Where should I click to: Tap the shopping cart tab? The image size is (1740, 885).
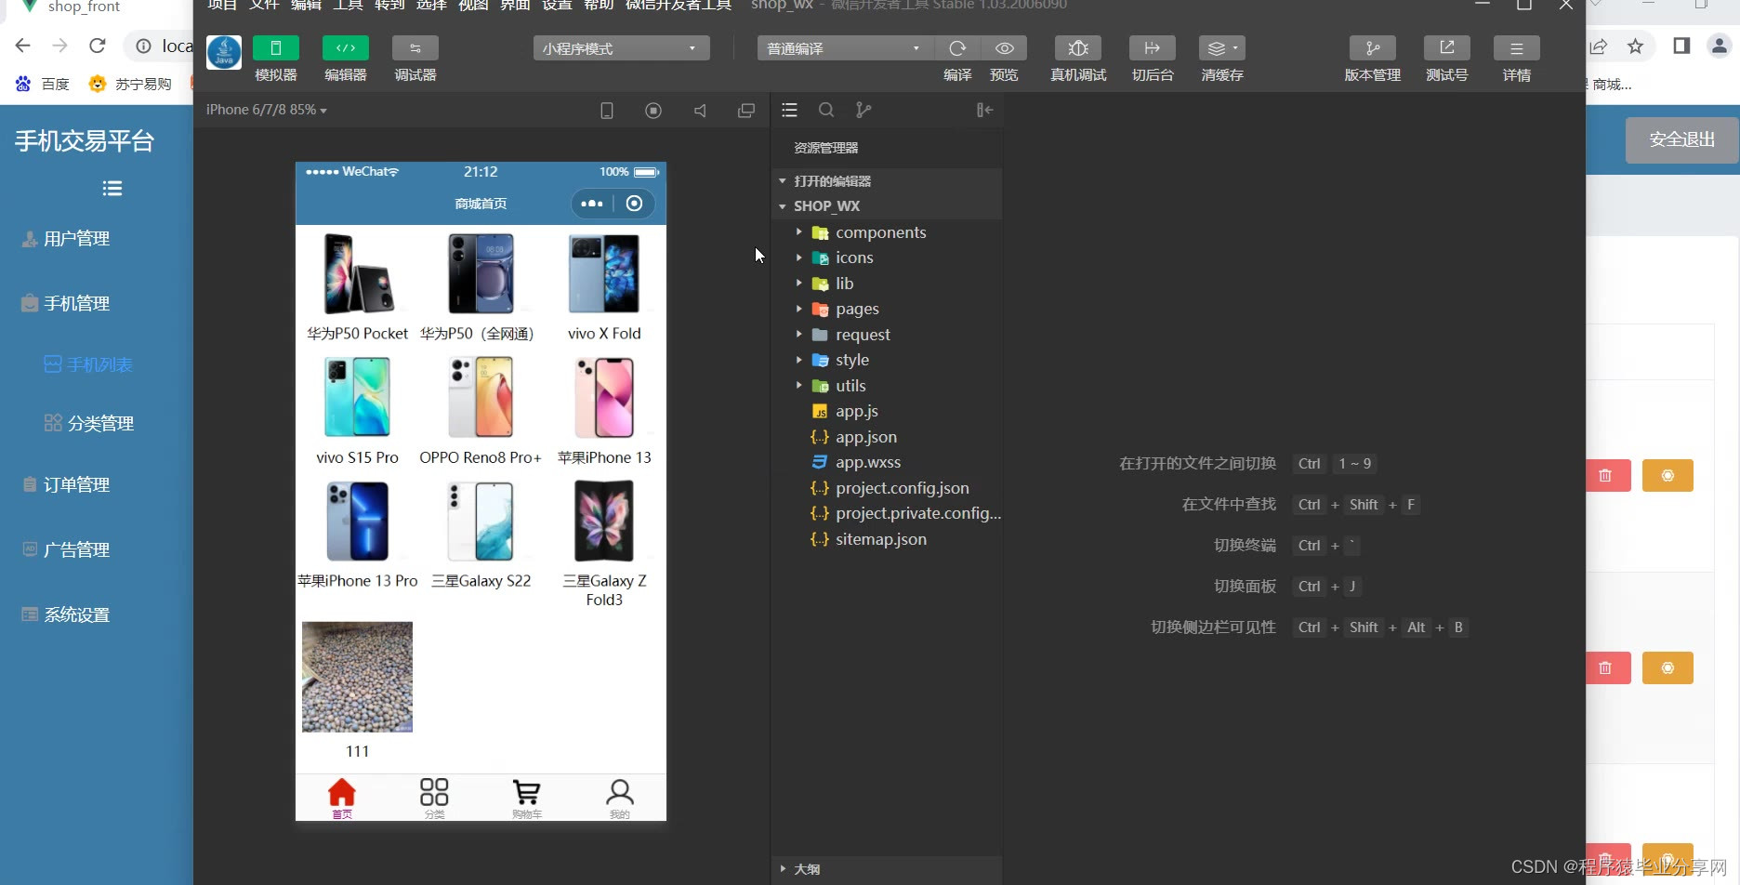[526, 798]
